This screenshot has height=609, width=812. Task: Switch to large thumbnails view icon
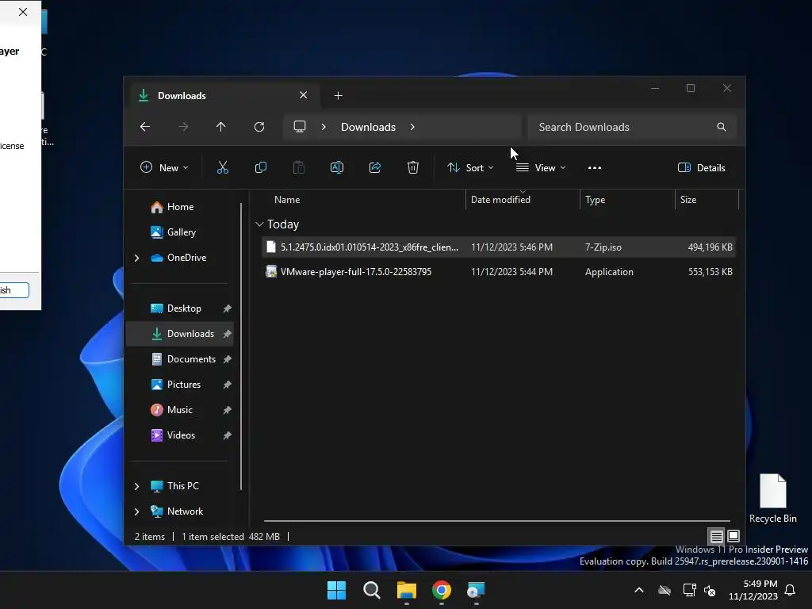733,536
